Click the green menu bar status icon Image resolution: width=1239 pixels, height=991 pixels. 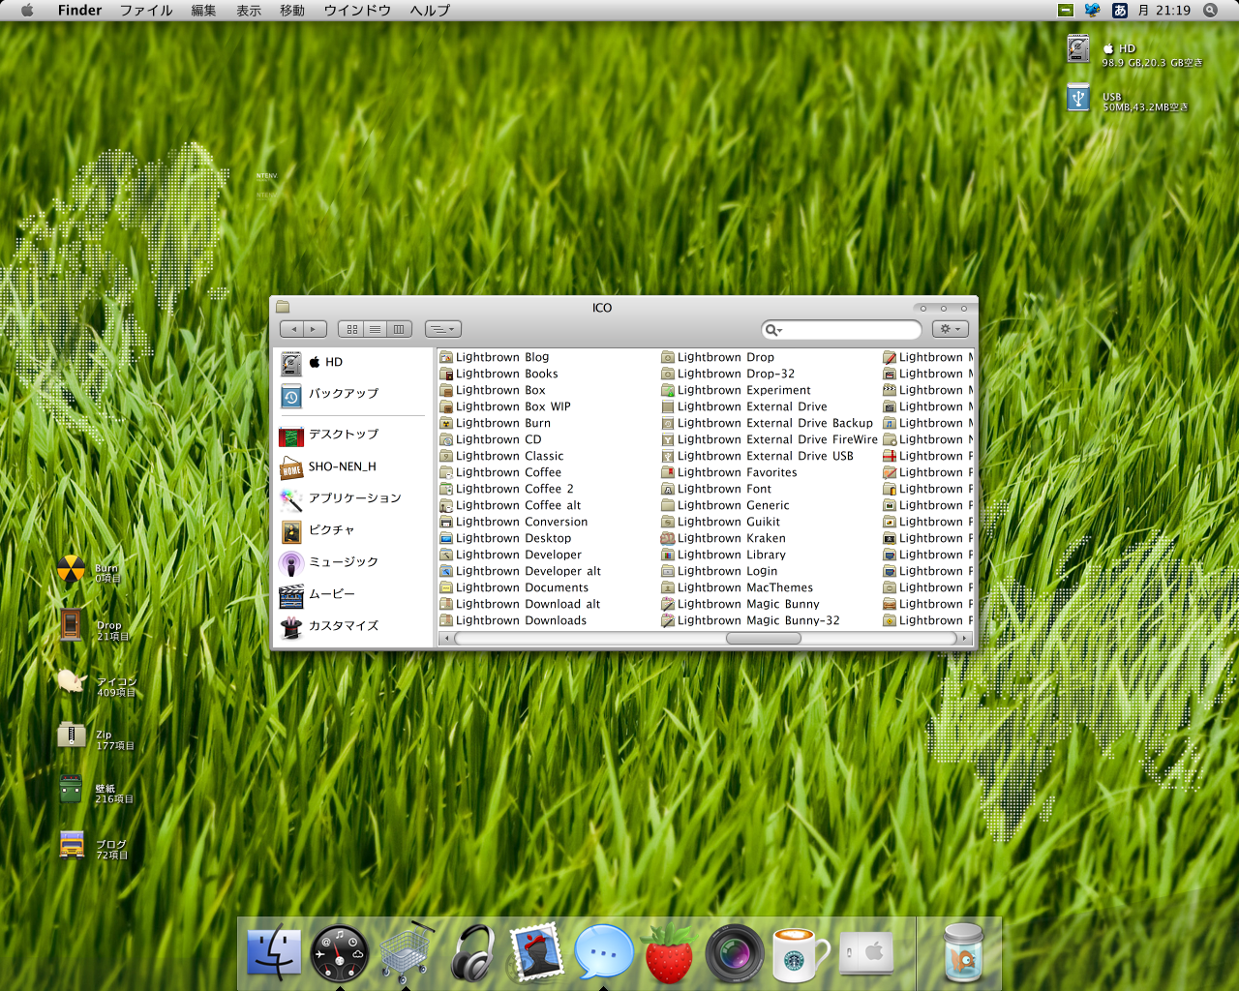tap(1066, 10)
